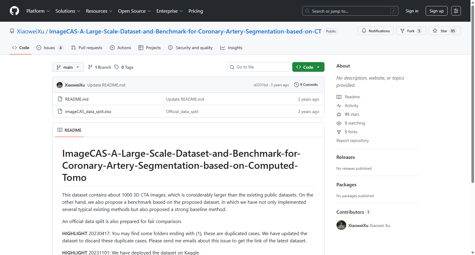The image size is (475, 255).
Task: Click the eye icon beside 5 watching
Action: (339, 123)
